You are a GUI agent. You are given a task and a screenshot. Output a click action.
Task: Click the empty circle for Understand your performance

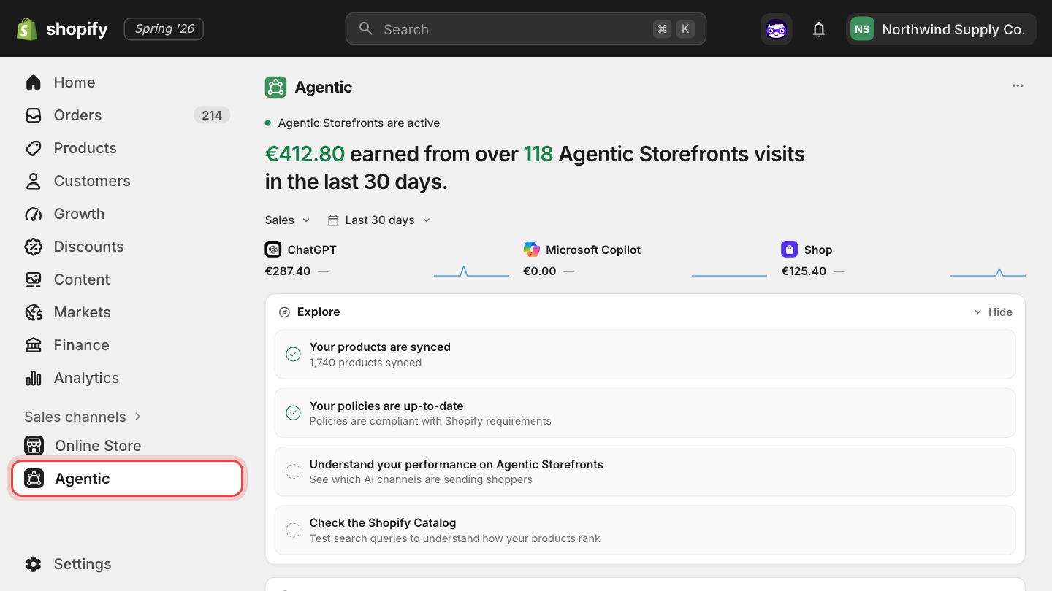tap(293, 471)
